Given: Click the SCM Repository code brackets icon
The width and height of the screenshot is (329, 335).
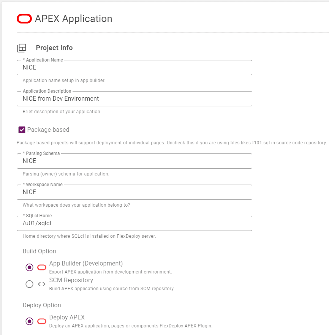Looking at the screenshot, I should pyautogui.click(x=42, y=284).
